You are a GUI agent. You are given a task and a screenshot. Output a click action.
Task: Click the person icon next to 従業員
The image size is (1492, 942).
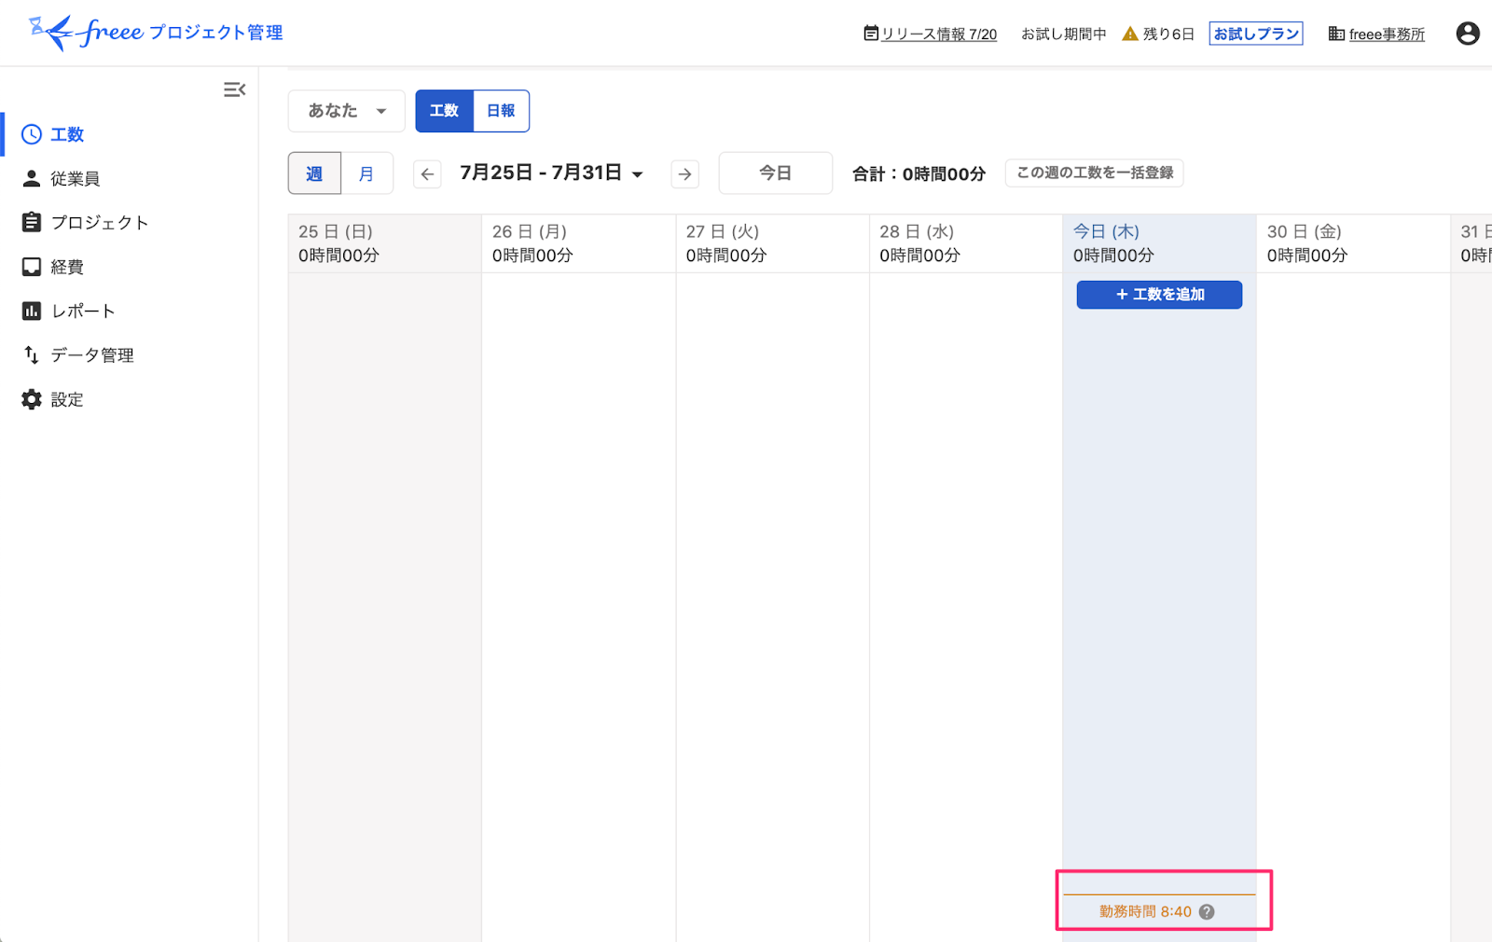pyautogui.click(x=32, y=178)
